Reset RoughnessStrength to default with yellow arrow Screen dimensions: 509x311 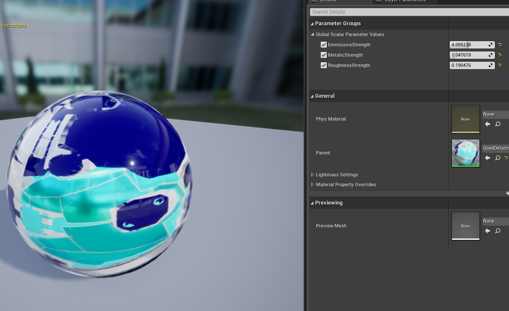(x=500, y=65)
